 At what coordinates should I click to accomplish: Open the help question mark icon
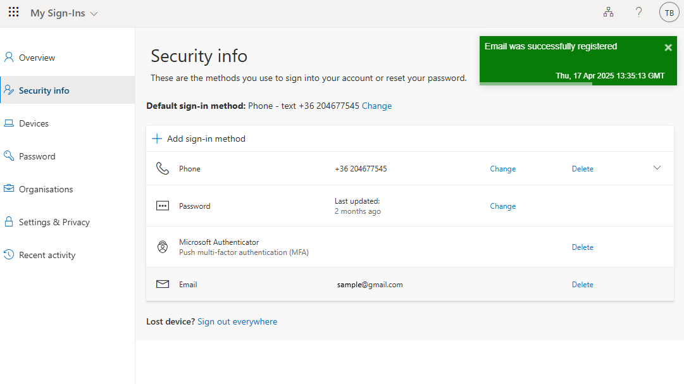click(638, 13)
